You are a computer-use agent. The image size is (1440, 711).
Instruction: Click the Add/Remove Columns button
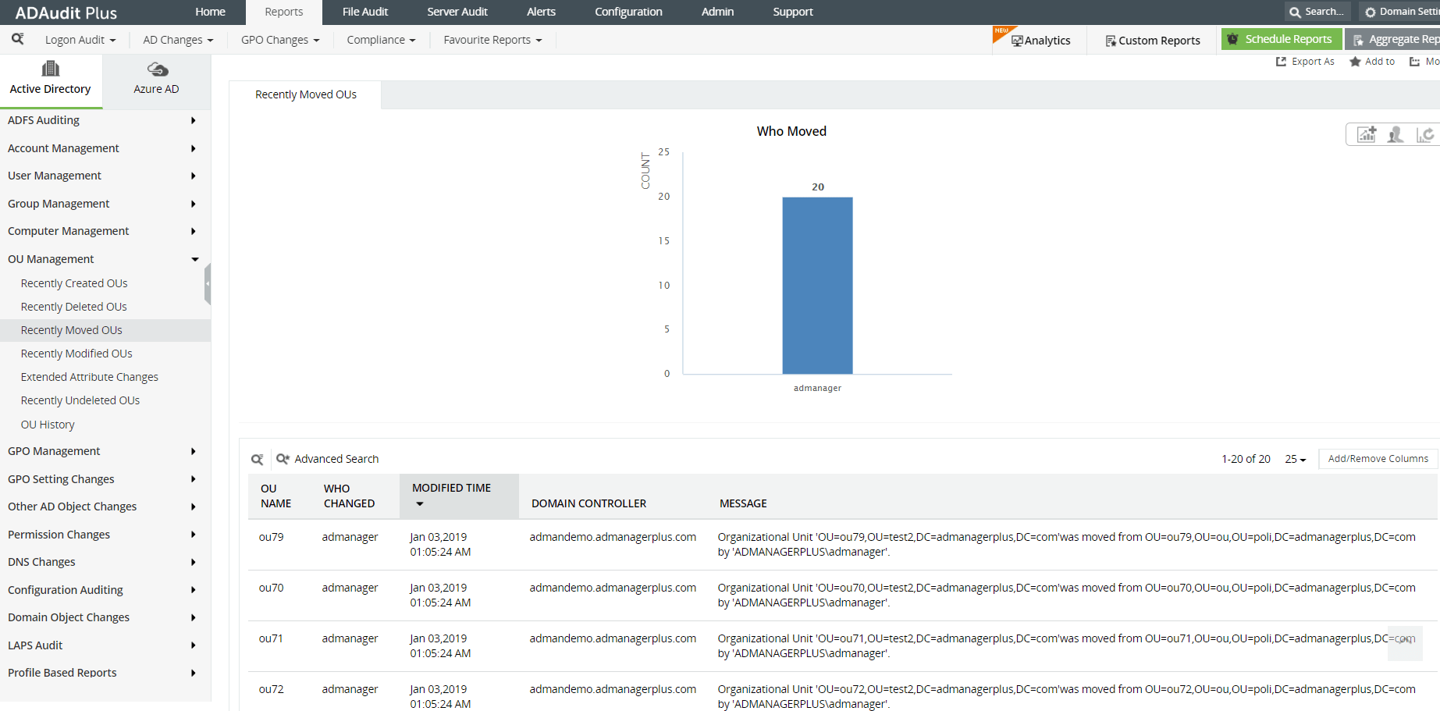[x=1378, y=459]
